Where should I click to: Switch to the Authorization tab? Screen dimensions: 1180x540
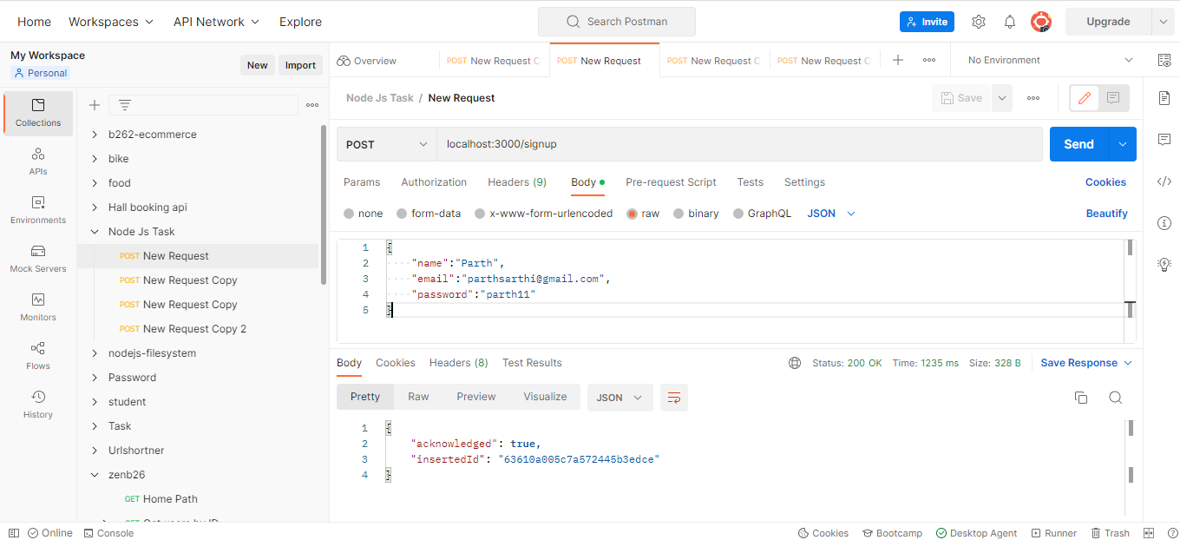click(x=434, y=182)
